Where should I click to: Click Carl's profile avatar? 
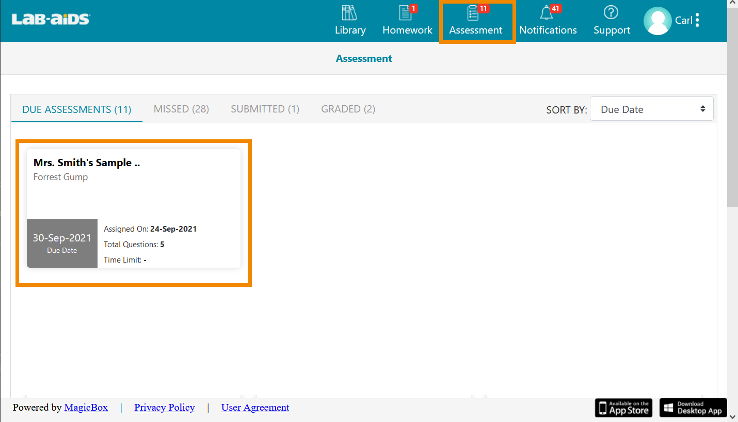tap(657, 21)
